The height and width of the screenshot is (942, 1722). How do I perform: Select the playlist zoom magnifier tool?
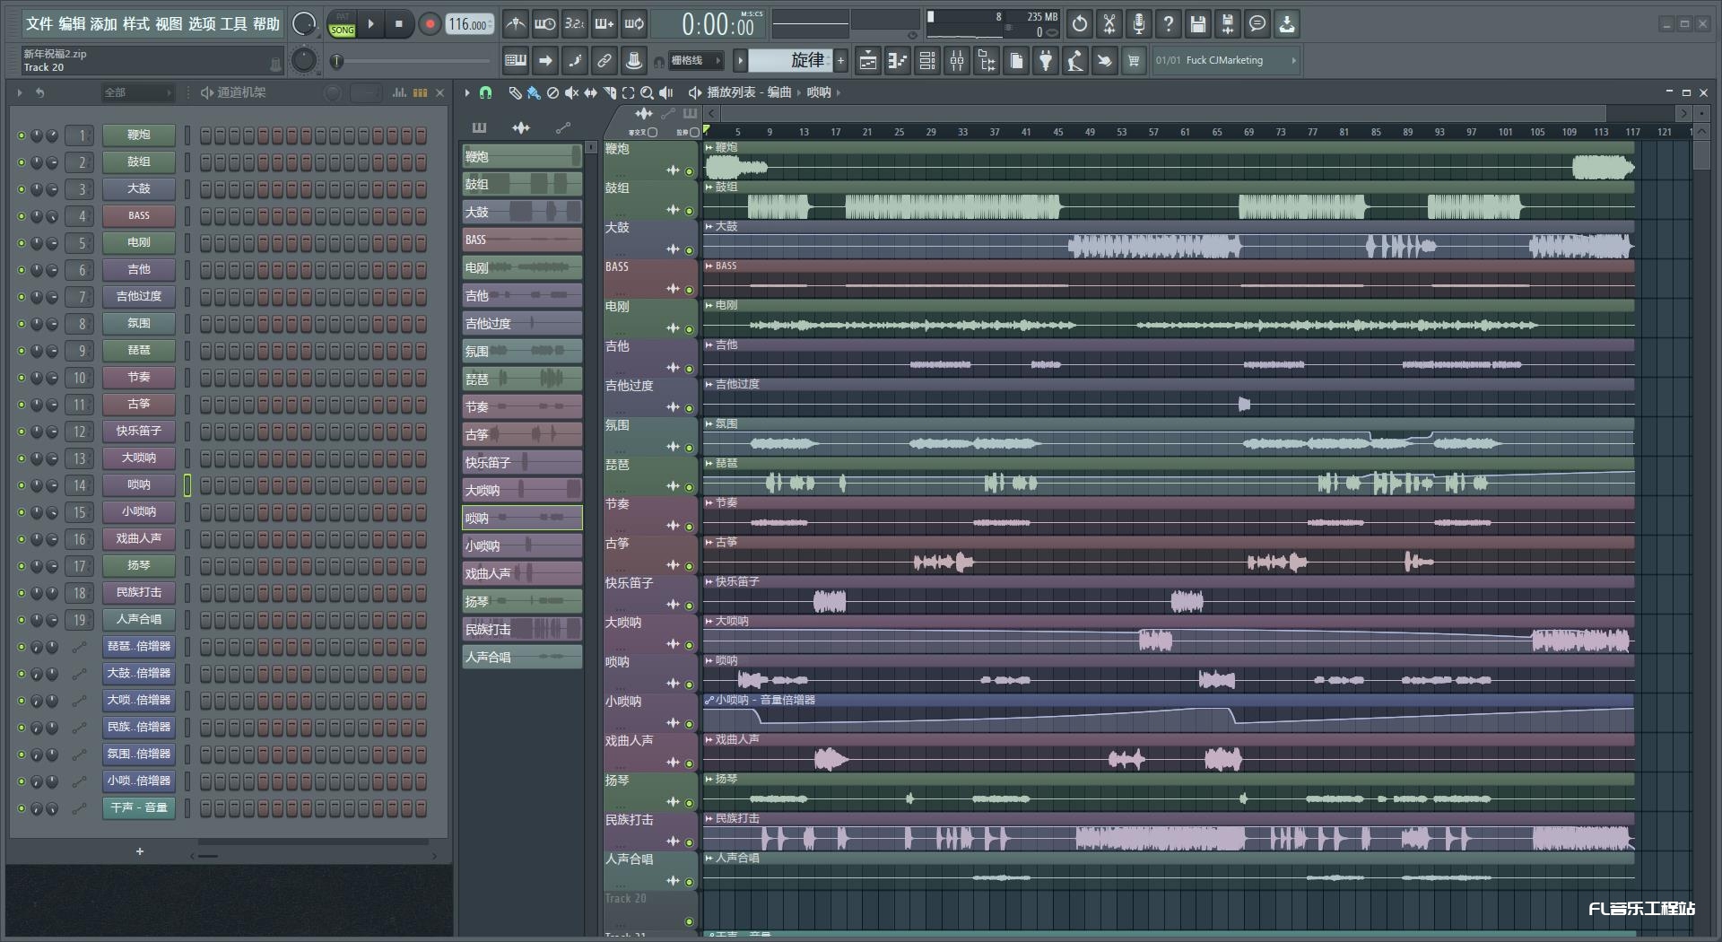(x=647, y=92)
